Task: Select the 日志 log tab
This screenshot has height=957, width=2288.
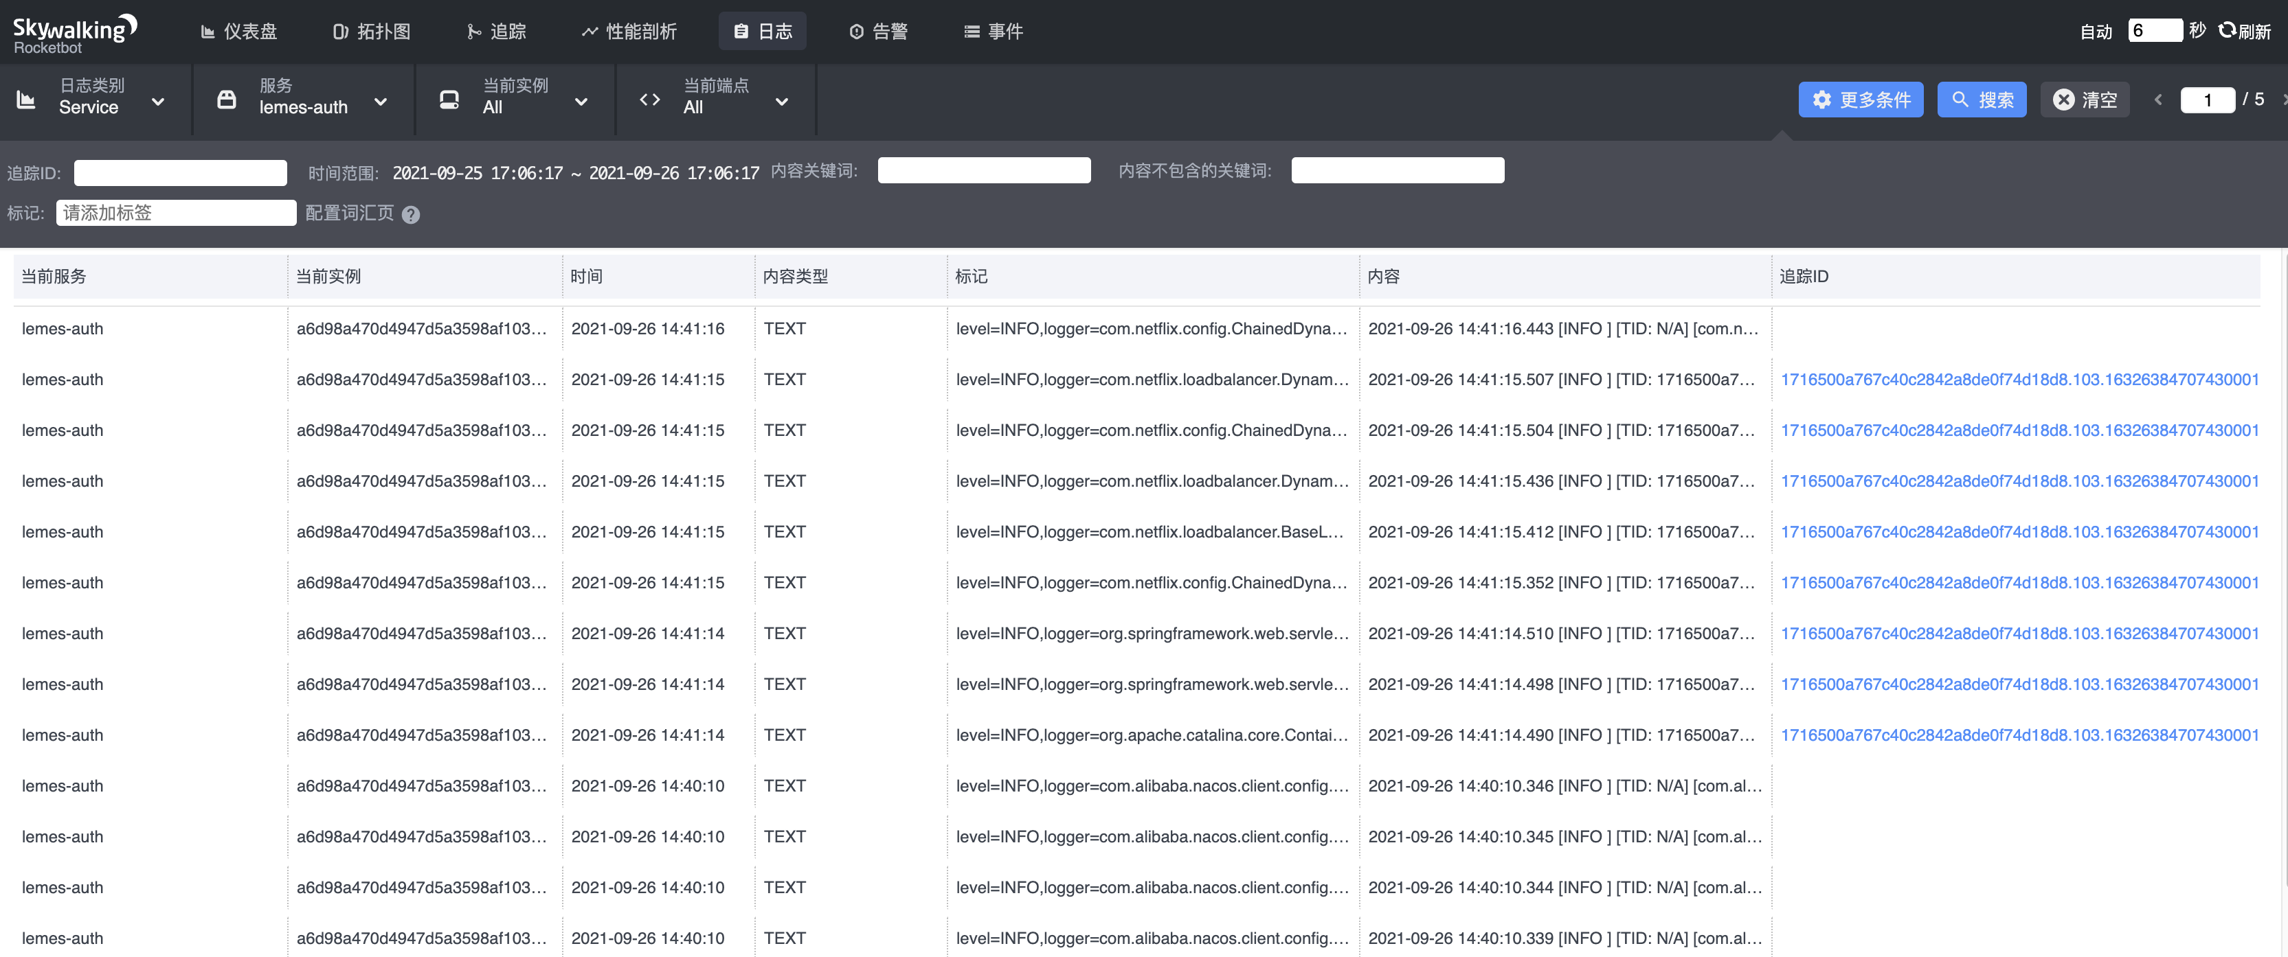Action: pos(763,31)
